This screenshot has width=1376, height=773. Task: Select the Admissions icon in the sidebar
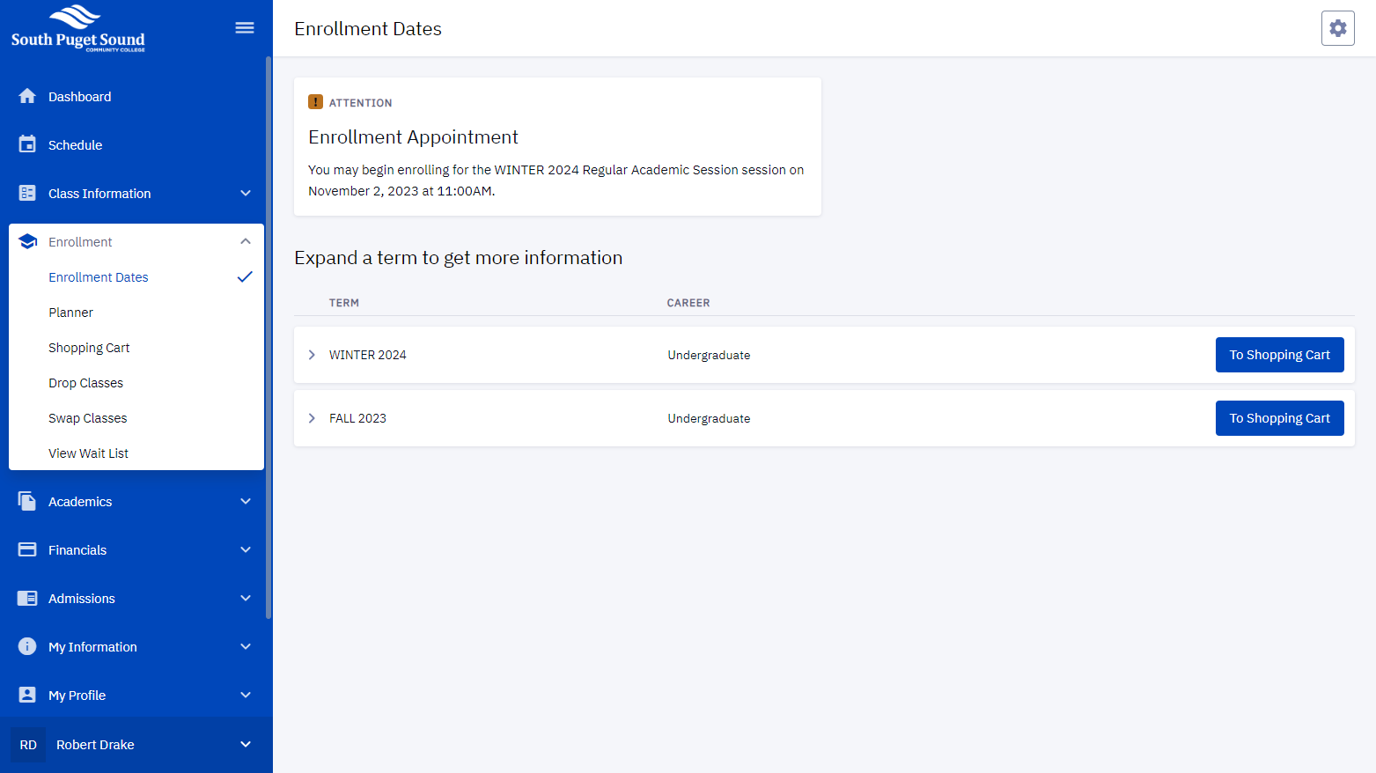[27, 598]
